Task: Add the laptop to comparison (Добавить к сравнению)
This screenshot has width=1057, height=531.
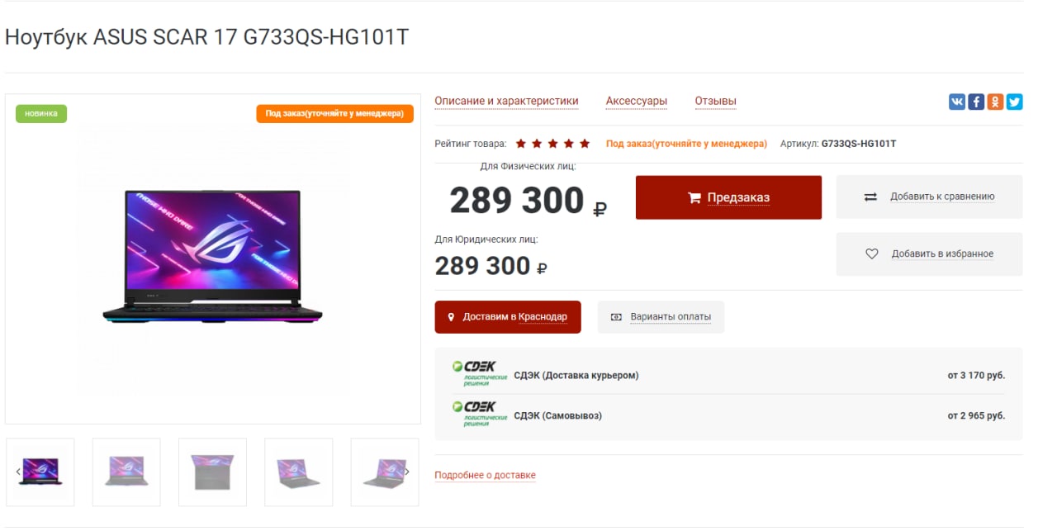Action: tap(929, 197)
